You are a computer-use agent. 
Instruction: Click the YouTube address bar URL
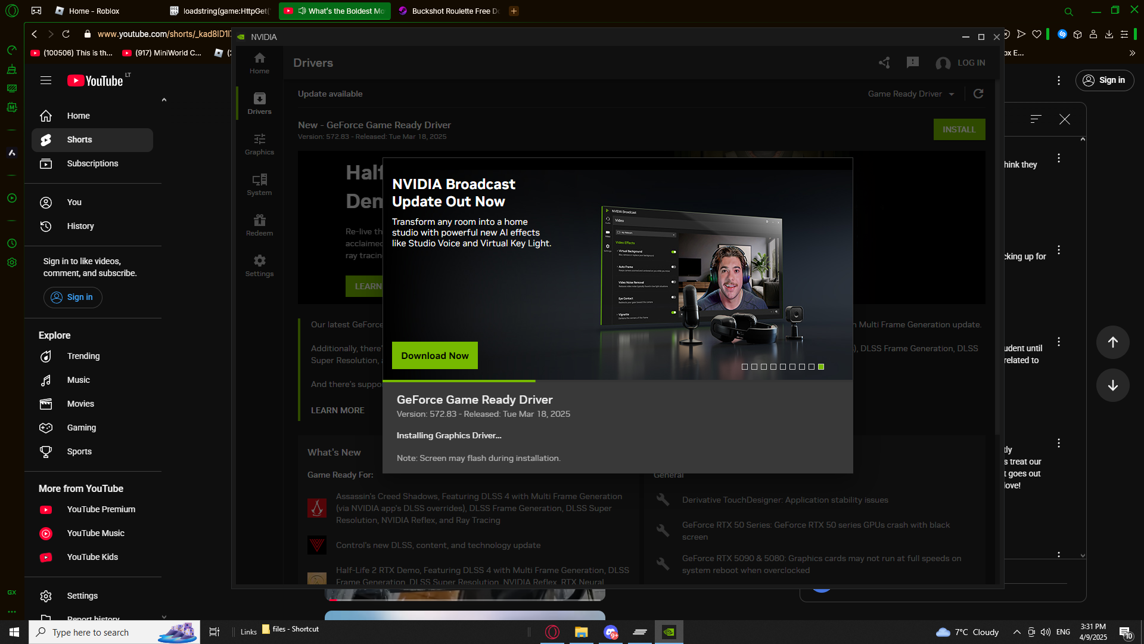tap(164, 34)
